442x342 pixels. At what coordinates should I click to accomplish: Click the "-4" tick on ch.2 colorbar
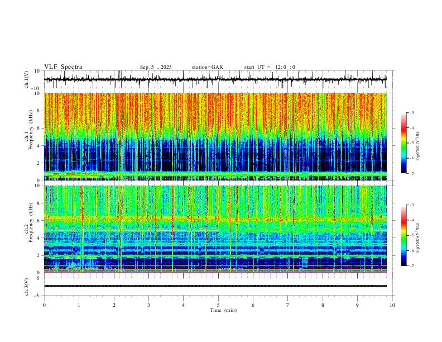tap(411, 220)
